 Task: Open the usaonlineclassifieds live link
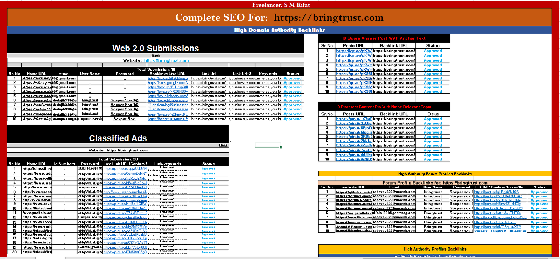(125, 192)
